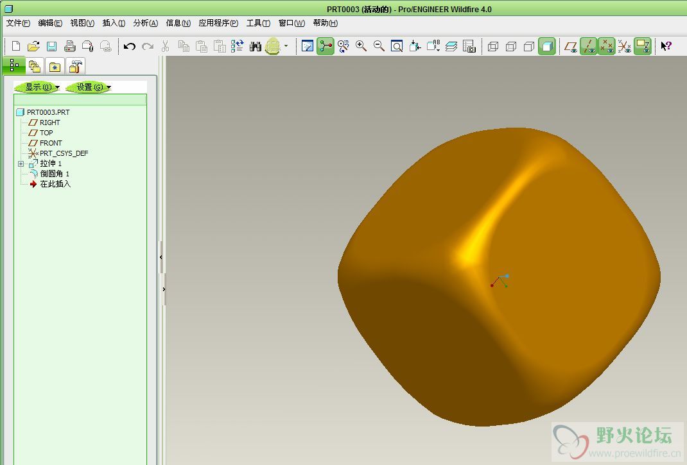Refit the model to the screen
Image resolution: width=687 pixels, height=465 pixels.
point(397,46)
